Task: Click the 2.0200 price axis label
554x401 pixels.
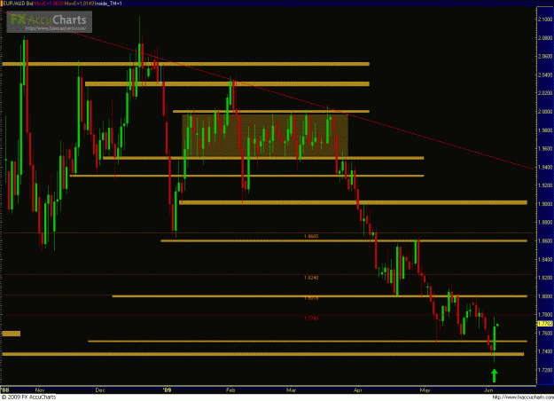Action: pyautogui.click(x=545, y=93)
